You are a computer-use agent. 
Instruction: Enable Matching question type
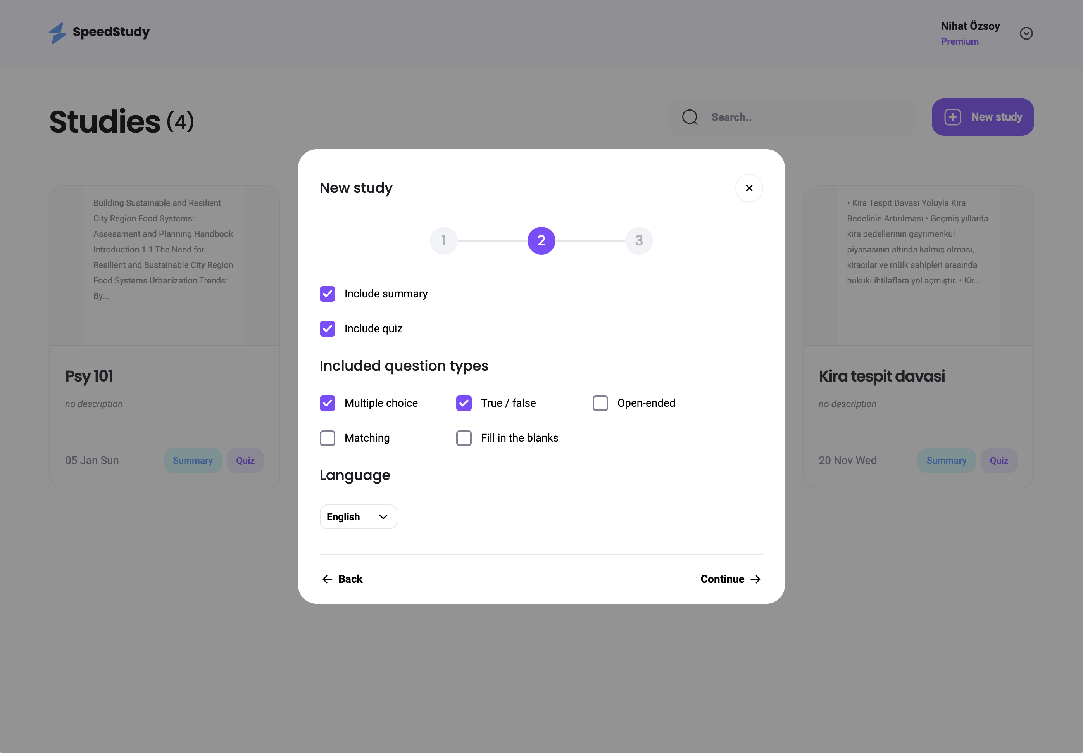[x=328, y=438]
